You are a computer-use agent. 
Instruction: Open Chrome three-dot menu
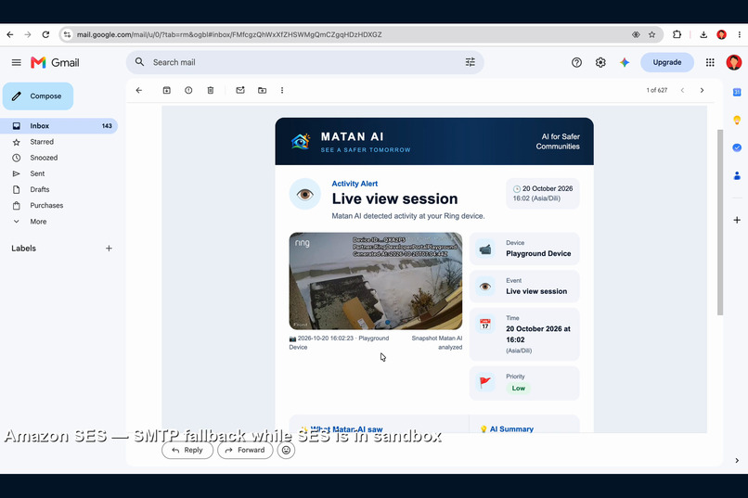[740, 34]
